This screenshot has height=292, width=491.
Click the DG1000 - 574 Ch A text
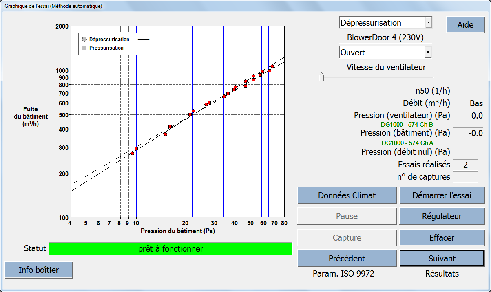[407, 143]
